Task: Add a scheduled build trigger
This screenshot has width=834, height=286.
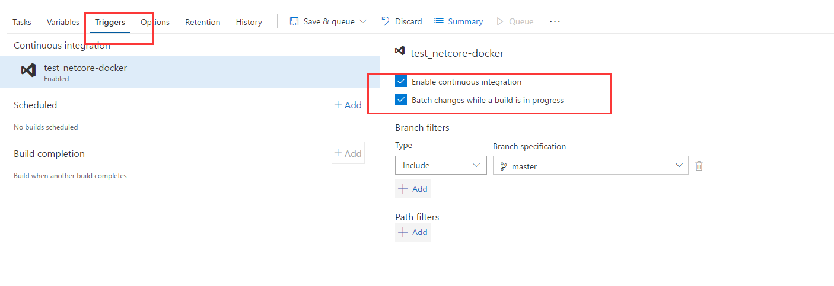Action: (x=348, y=105)
